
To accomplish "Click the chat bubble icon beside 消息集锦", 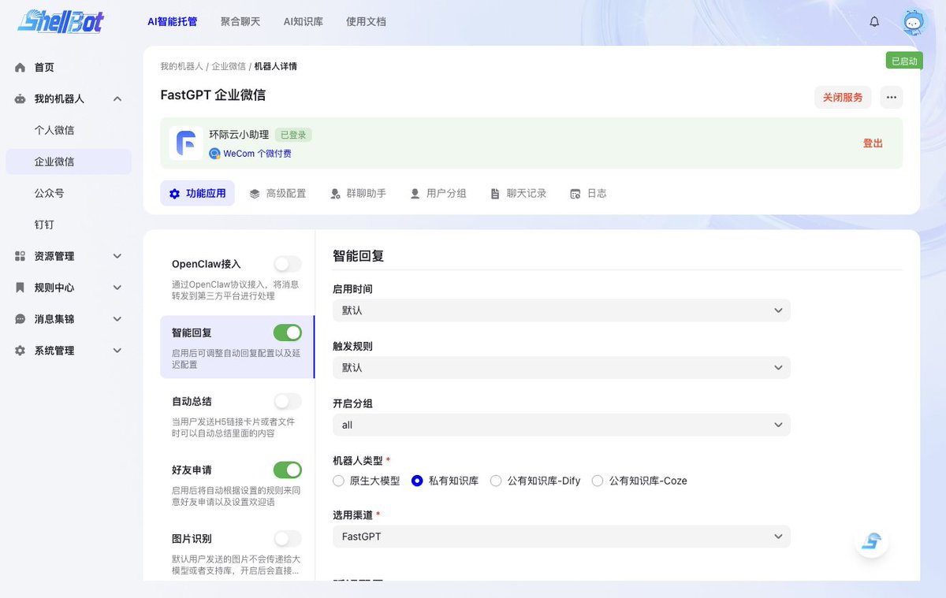I will (20, 320).
